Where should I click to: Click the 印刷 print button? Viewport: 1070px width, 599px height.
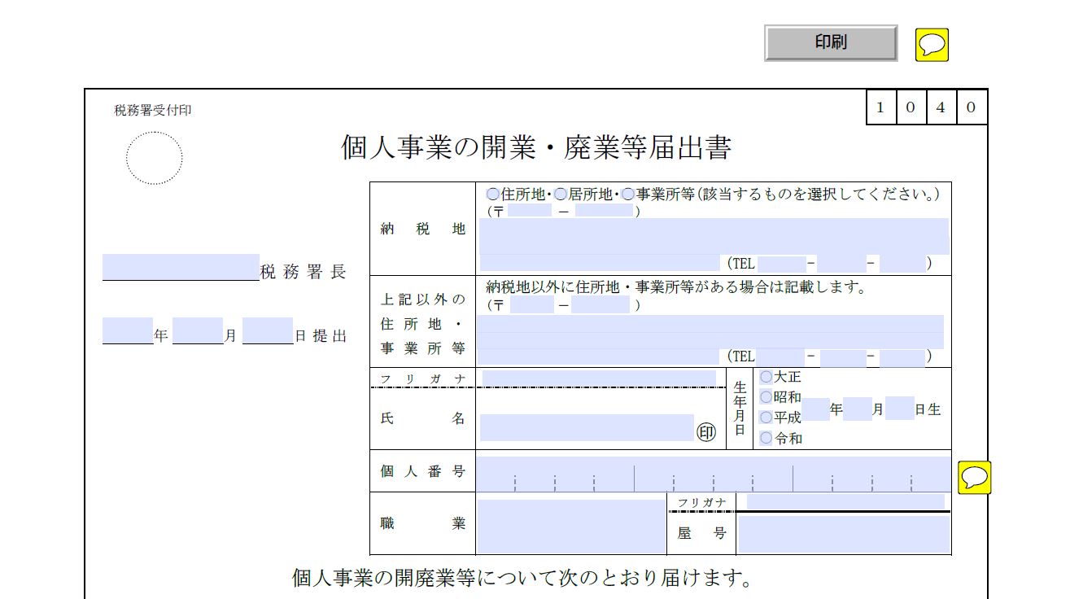click(x=831, y=43)
